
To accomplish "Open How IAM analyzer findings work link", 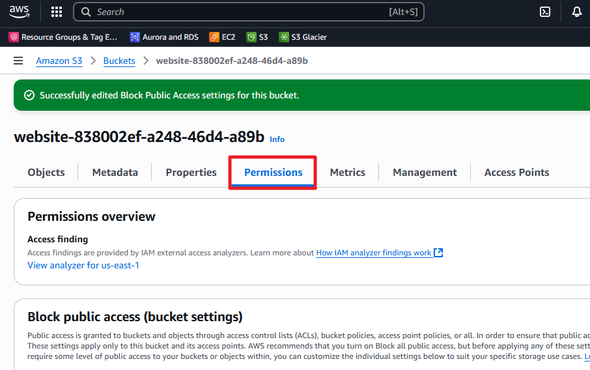I will (x=374, y=253).
